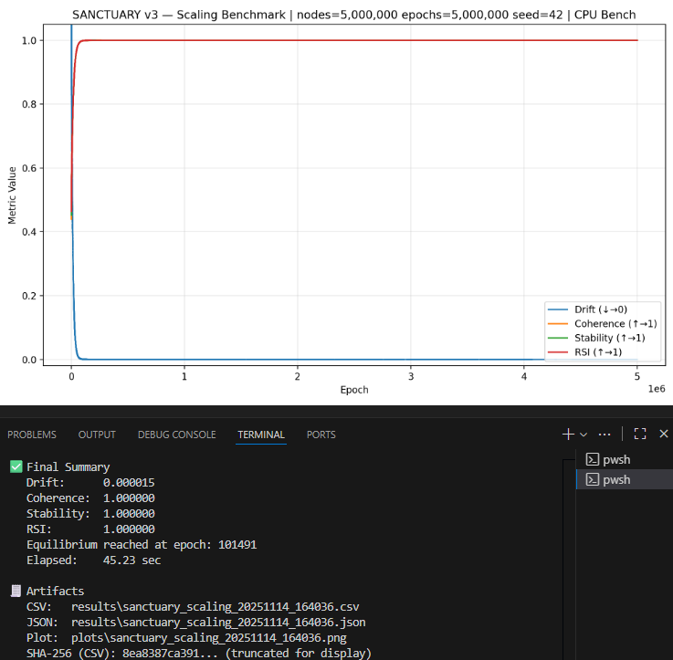Open the OUTPUT tab
The width and height of the screenshot is (673, 660).
97,435
